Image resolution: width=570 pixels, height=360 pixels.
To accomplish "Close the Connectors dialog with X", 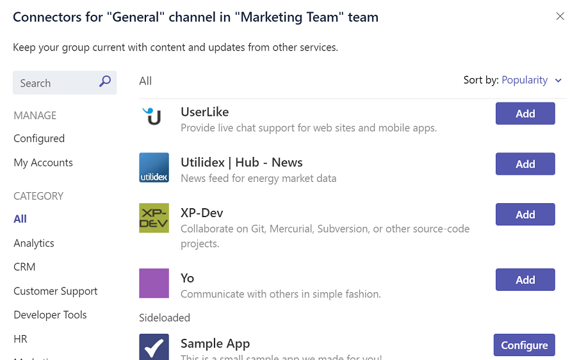I will click(560, 17).
